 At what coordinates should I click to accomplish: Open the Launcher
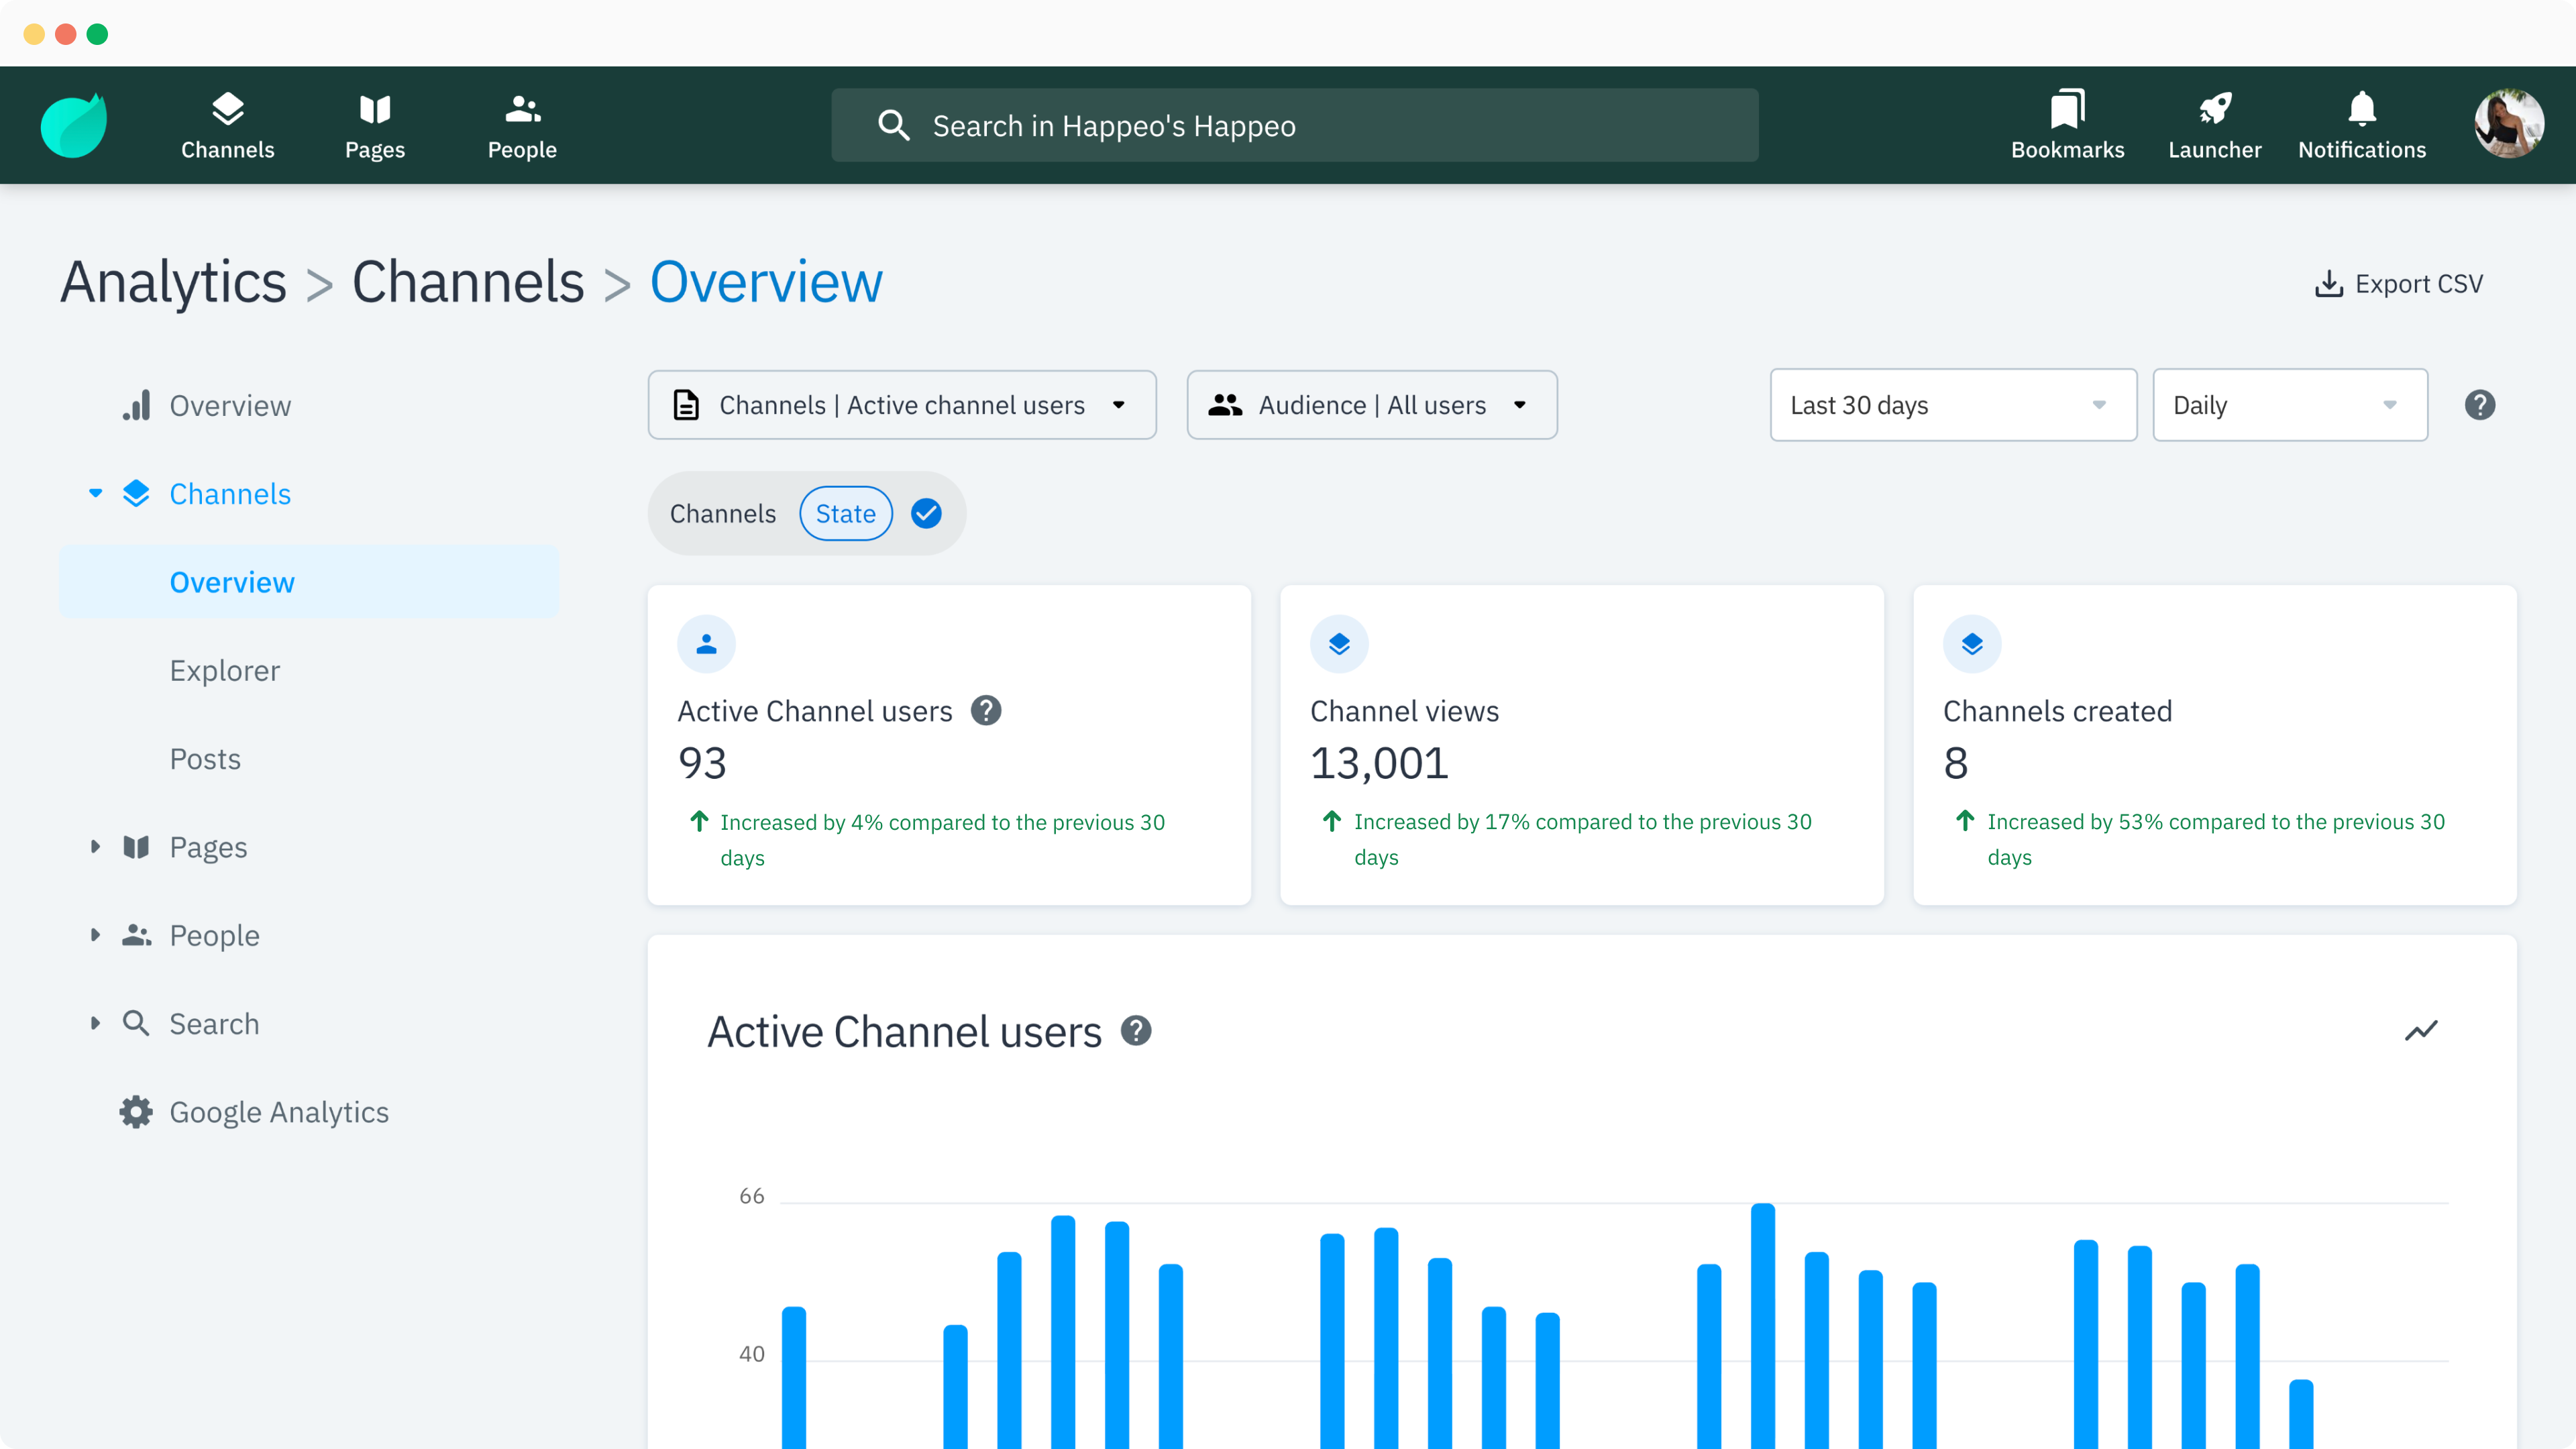point(2215,124)
